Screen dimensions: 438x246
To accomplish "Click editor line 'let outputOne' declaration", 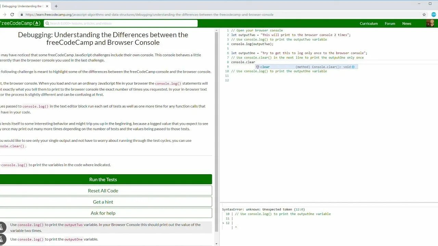I will tap(299, 53).
